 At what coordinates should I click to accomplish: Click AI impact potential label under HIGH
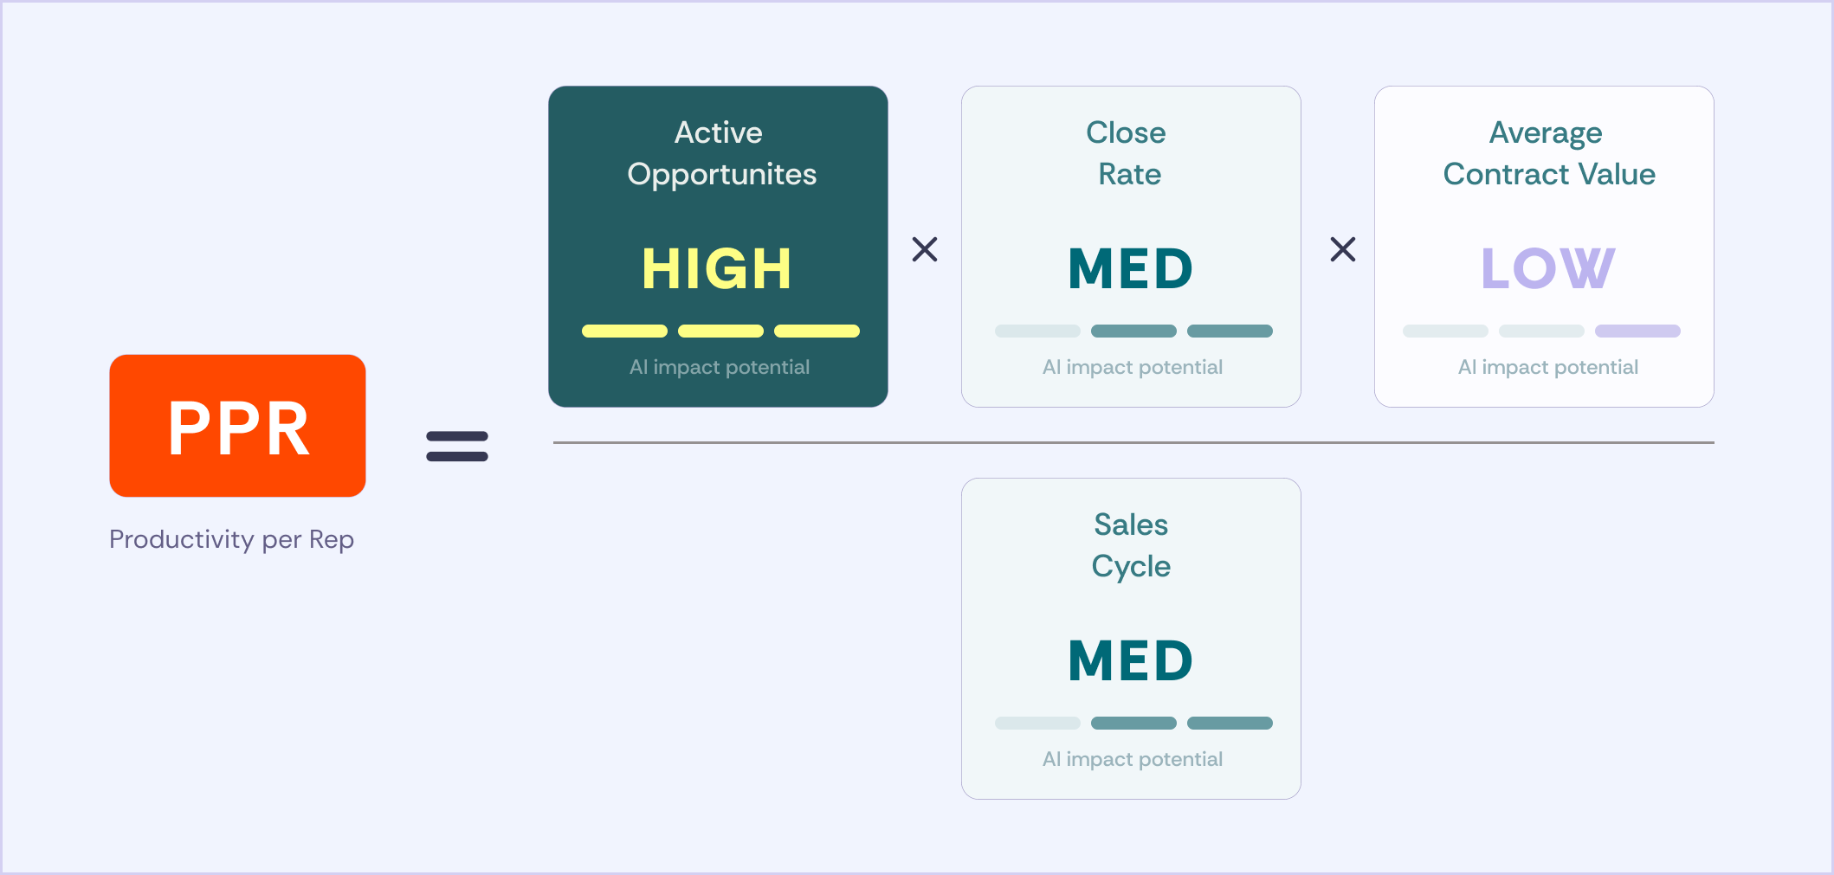pos(720,367)
